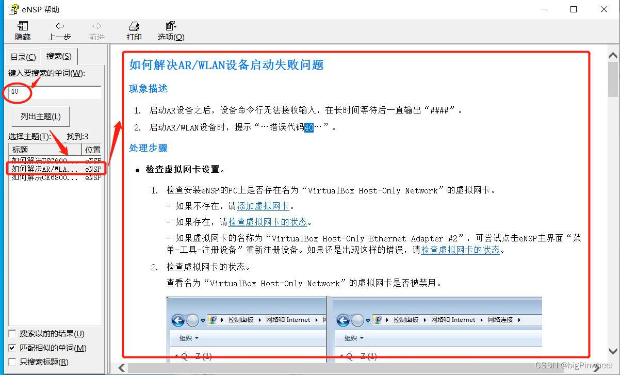Click the vertical scrollbar down arrow
This screenshot has height=375, width=620.
pyautogui.click(x=613, y=352)
